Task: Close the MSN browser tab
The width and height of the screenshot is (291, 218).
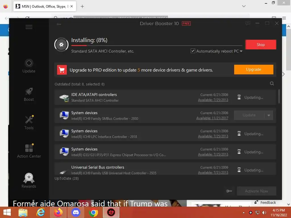Action: coord(72,6)
